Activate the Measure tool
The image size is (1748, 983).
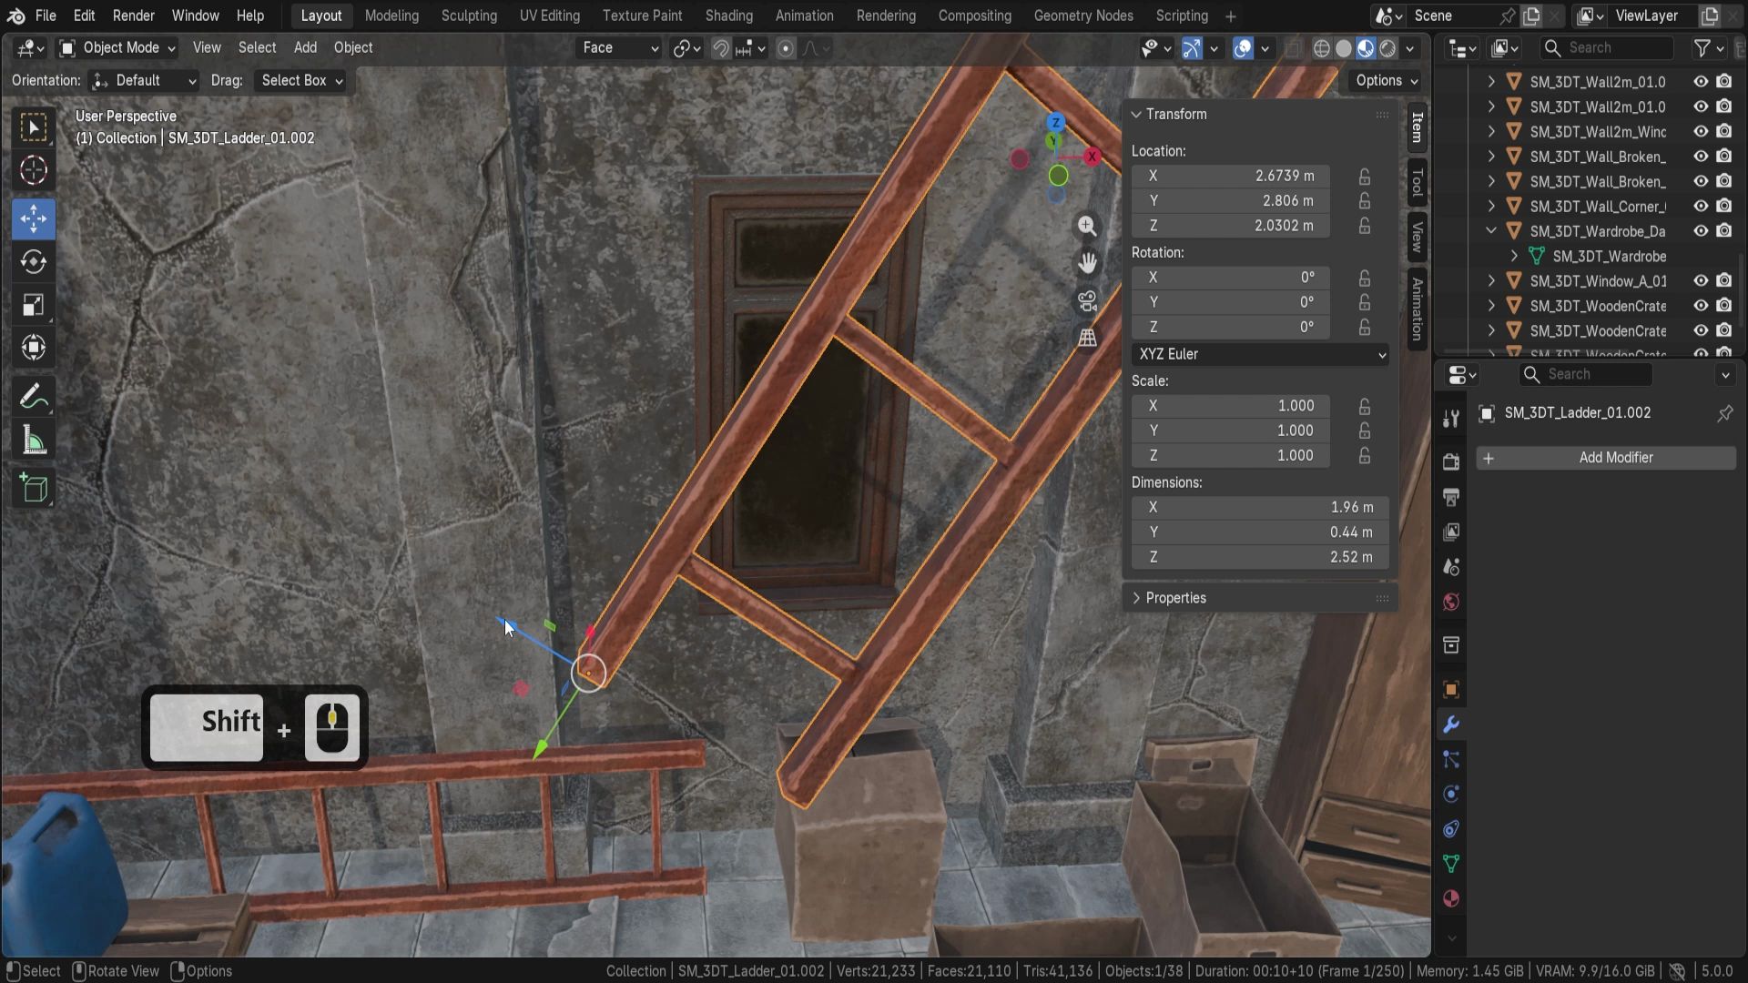click(34, 442)
